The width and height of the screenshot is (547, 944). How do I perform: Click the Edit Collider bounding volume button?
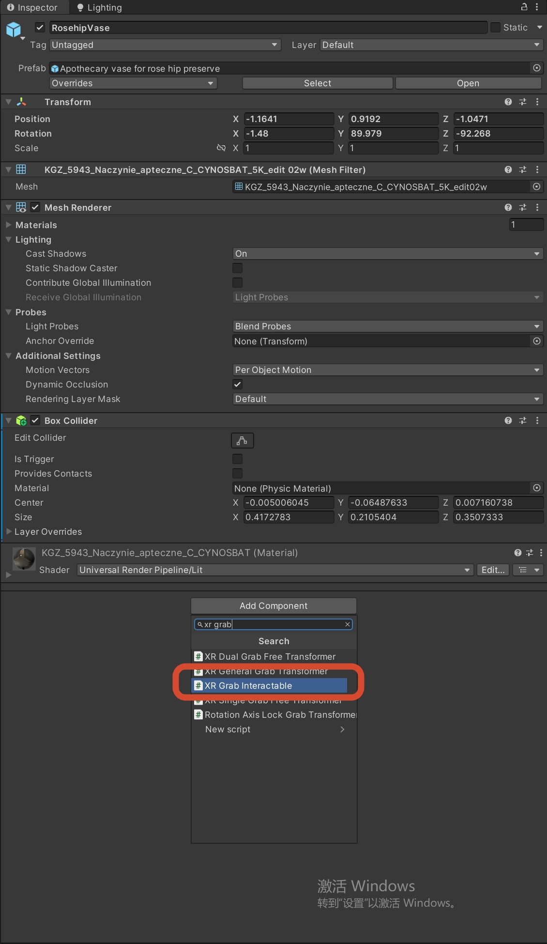click(x=243, y=440)
